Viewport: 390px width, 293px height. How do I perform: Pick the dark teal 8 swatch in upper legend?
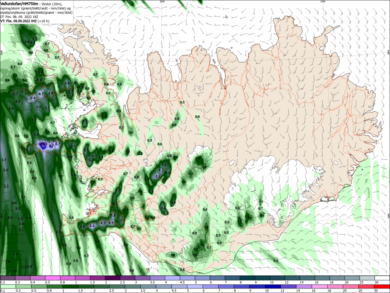point(247,278)
